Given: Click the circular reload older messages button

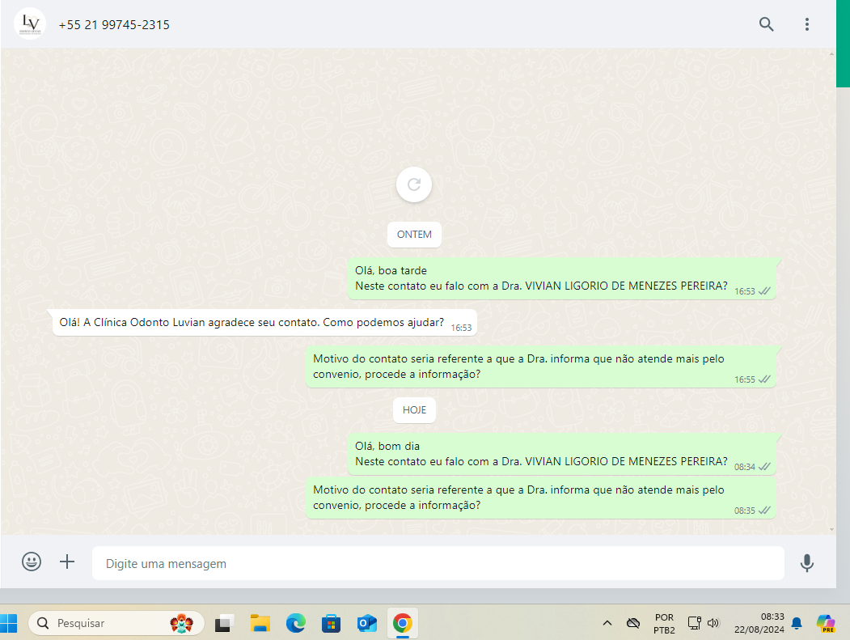Looking at the screenshot, I should (x=413, y=184).
